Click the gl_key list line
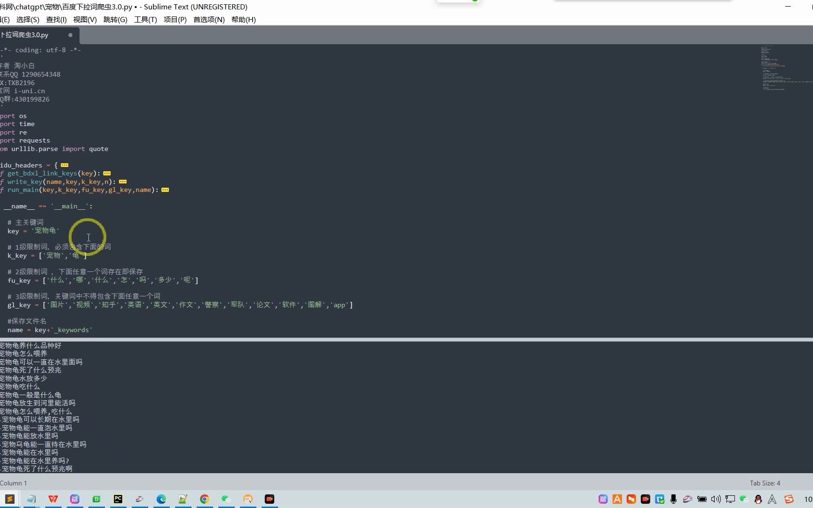The image size is (813, 508). click(x=180, y=305)
